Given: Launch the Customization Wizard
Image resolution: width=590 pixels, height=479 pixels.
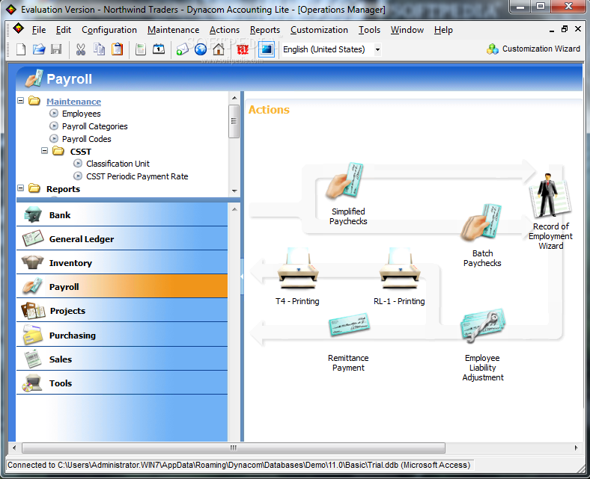Looking at the screenshot, I should 533,49.
